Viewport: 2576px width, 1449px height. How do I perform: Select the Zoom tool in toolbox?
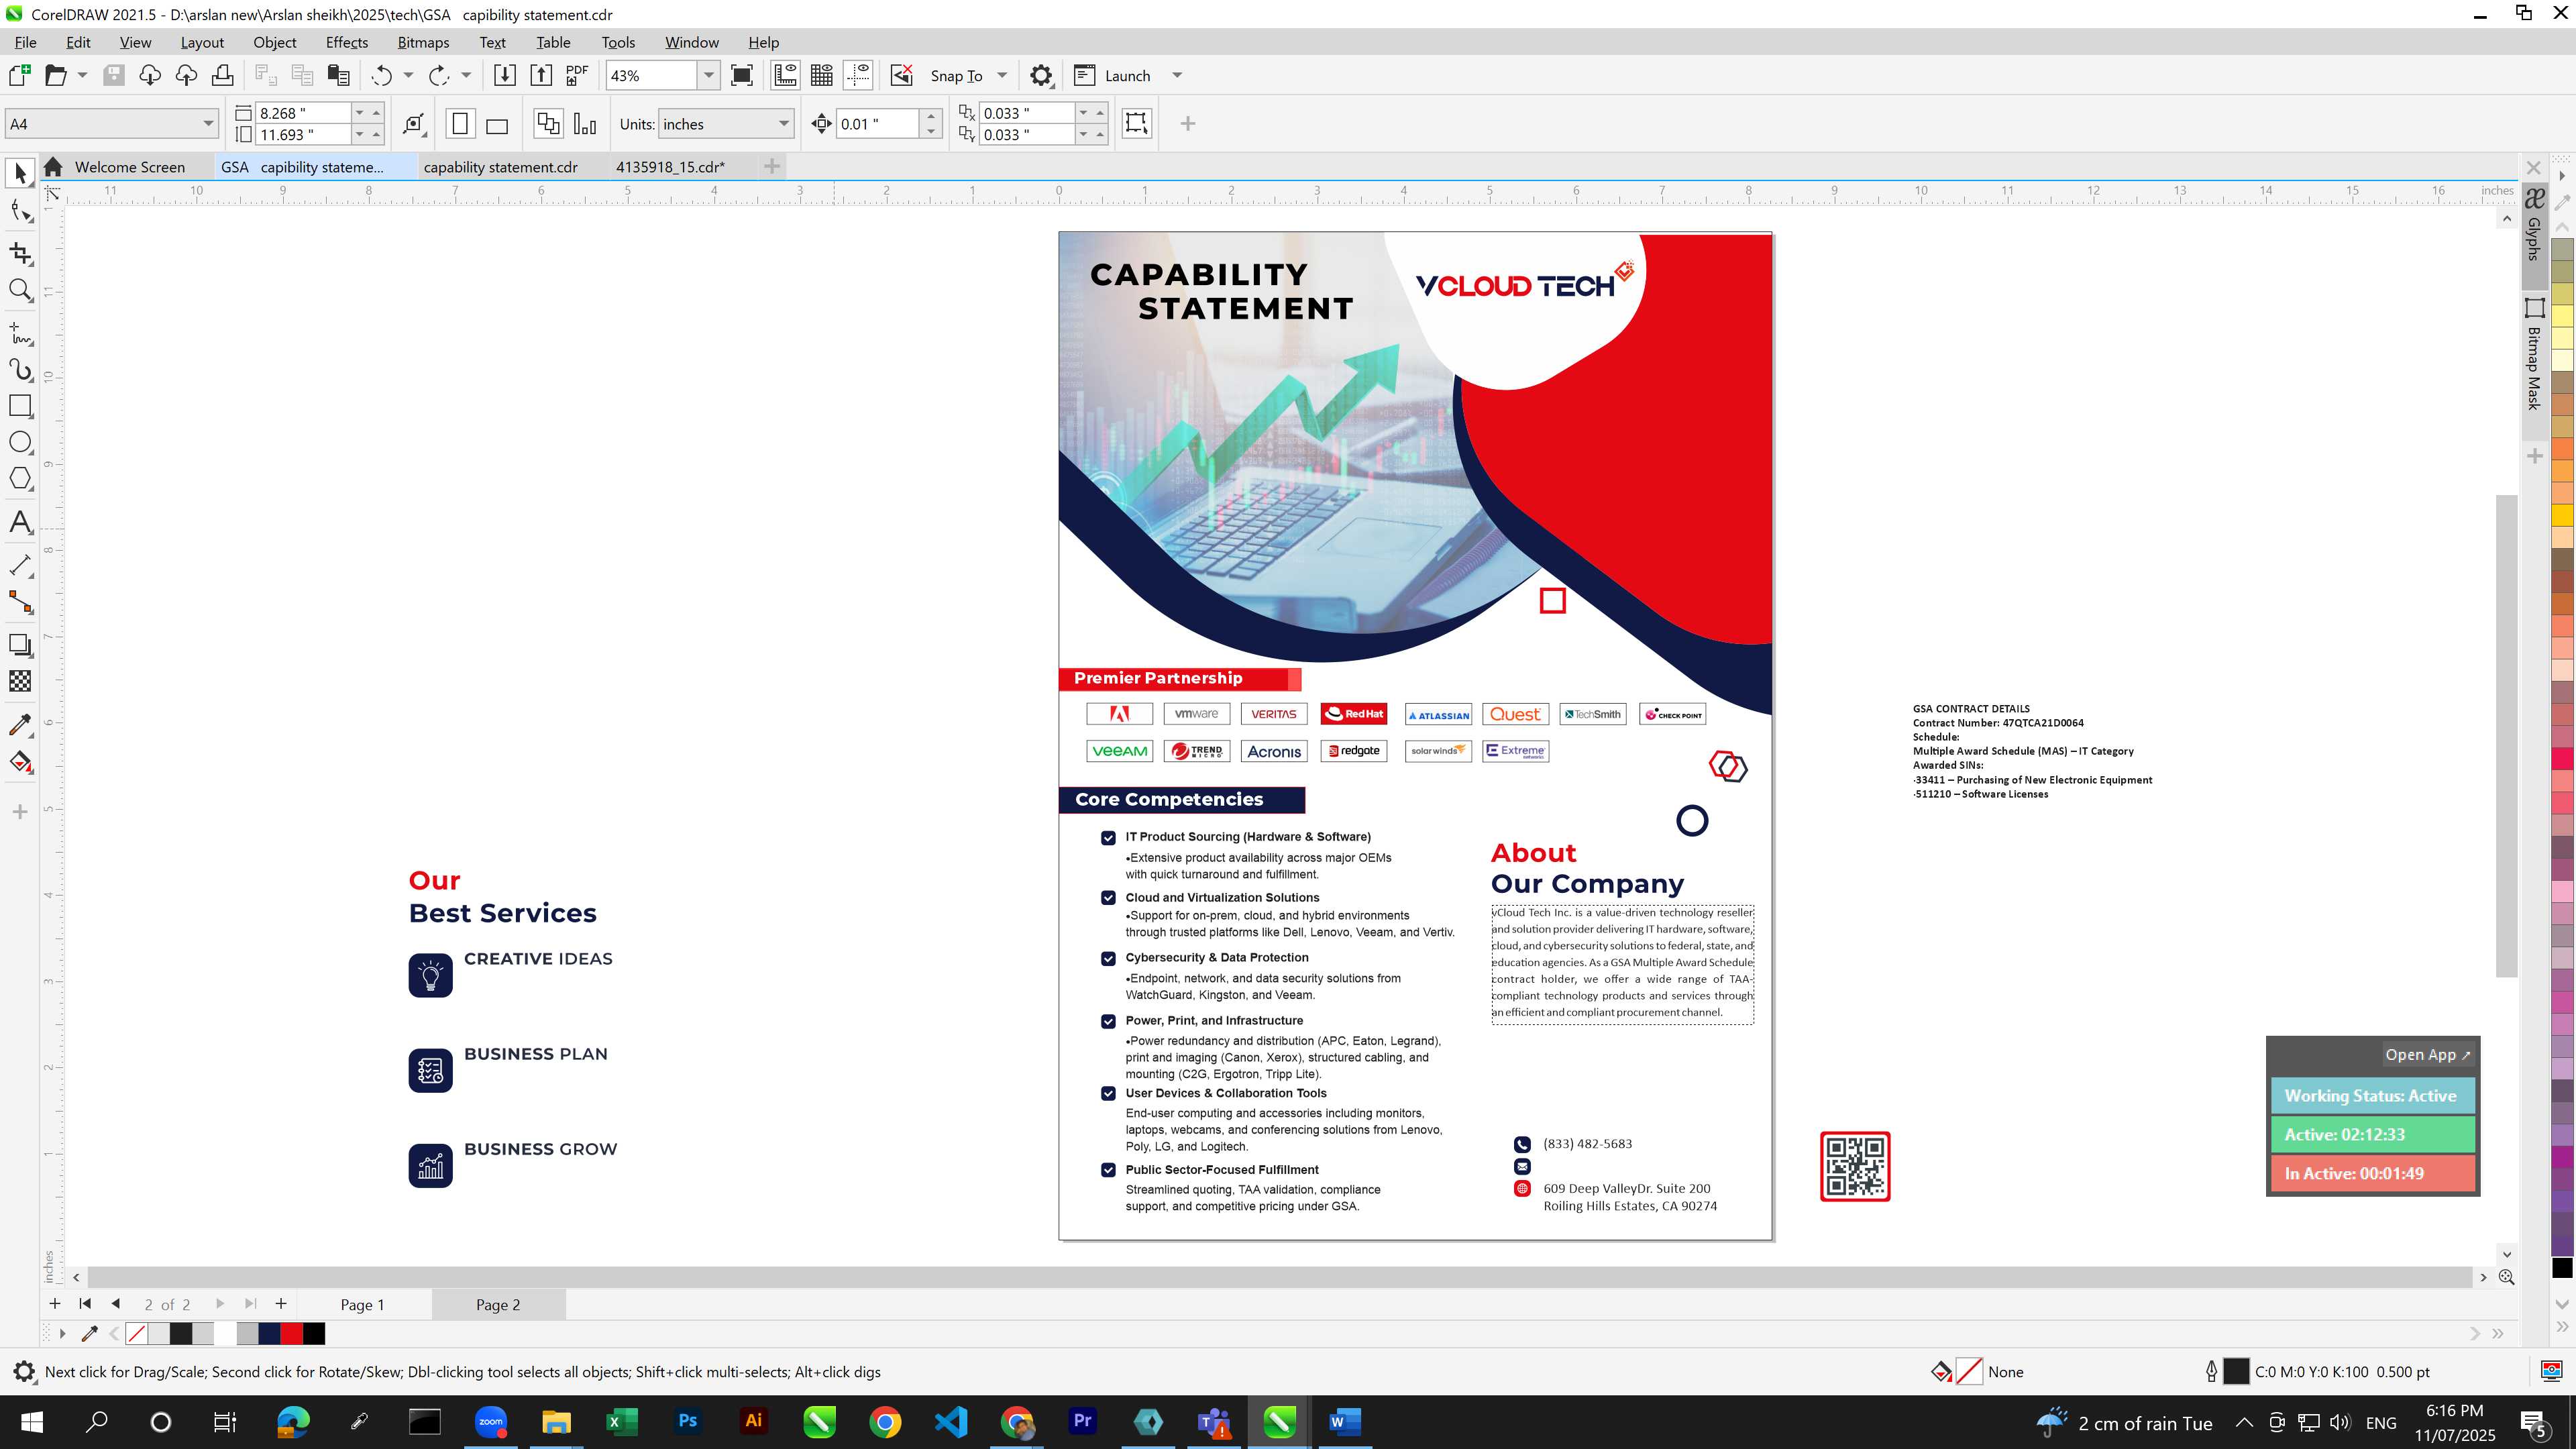pyautogui.click(x=20, y=290)
